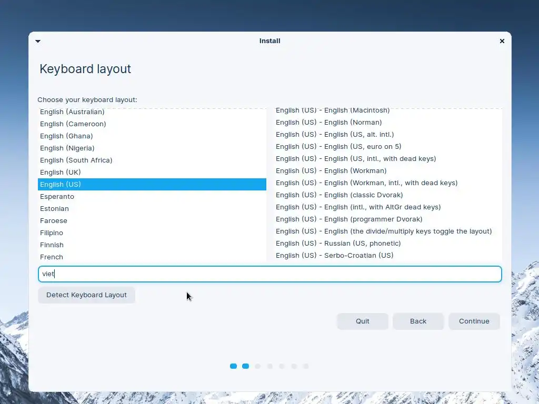Choose Finnish in the layout list
The height and width of the screenshot is (404, 539).
coord(152,245)
